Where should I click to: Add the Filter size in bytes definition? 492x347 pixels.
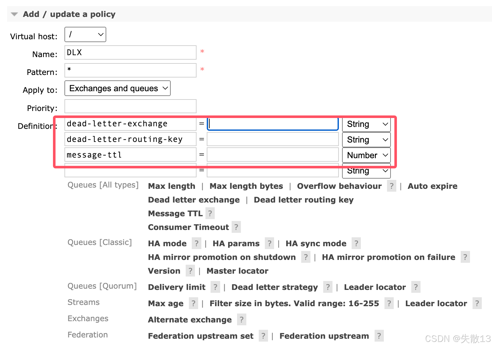click(x=294, y=303)
